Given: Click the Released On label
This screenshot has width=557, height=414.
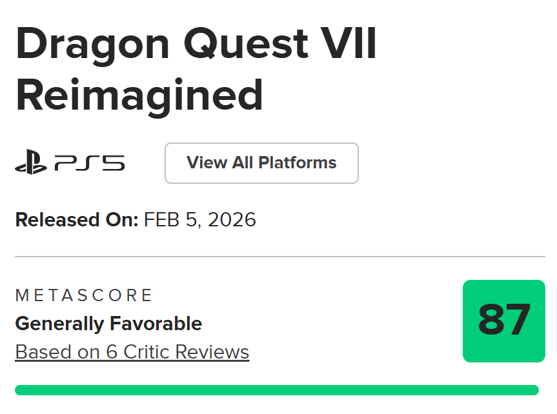Looking at the screenshot, I should tap(77, 220).
